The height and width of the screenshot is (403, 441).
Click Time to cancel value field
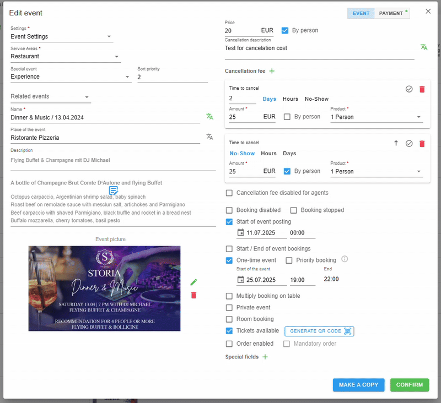pyautogui.click(x=243, y=99)
